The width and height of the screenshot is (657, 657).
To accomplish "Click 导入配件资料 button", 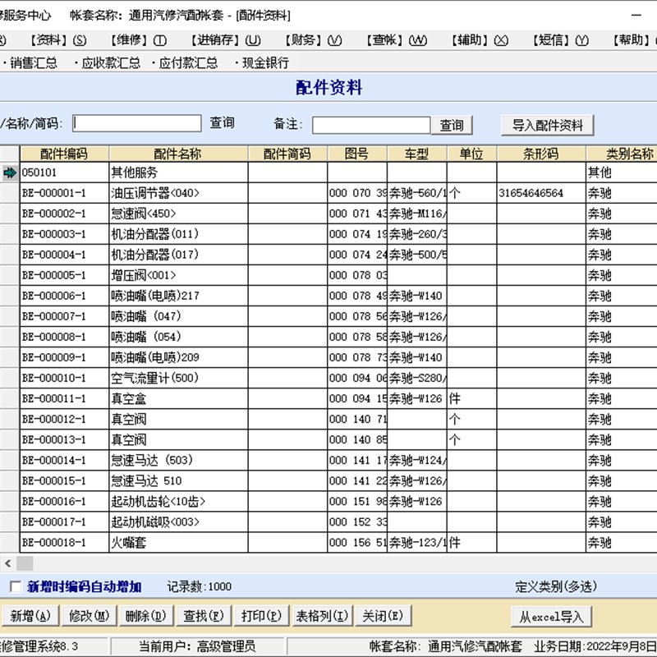I will pos(547,125).
